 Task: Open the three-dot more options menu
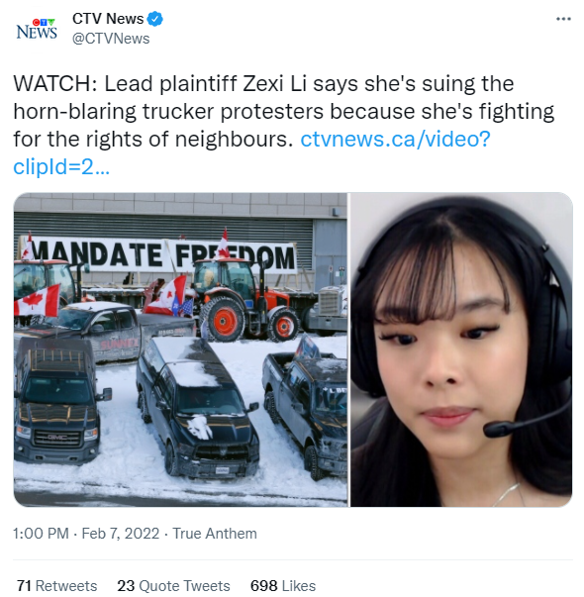coord(563,19)
